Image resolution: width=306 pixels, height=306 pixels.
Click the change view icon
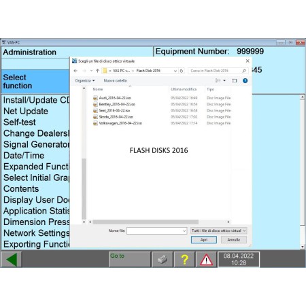[218, 81]
